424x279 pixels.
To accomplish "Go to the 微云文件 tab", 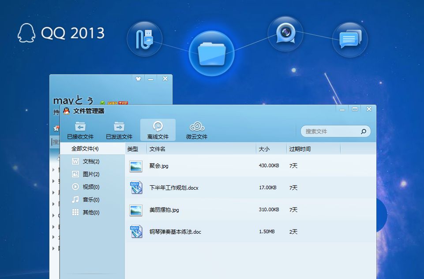I will [197, 130].
